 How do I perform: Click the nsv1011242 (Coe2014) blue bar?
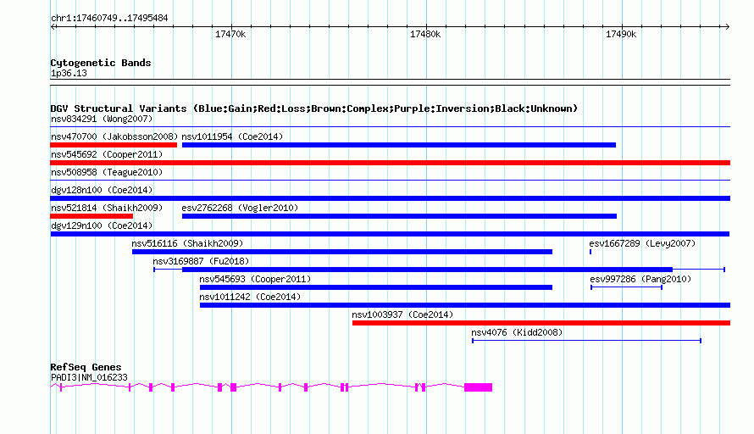pyautogui.click(x=465, y=305)
